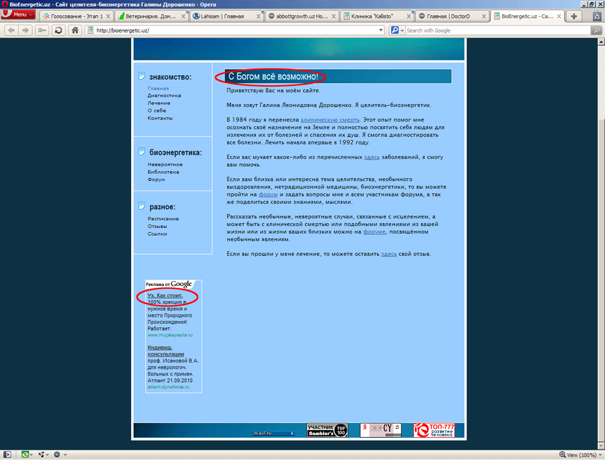Viewport: 605px width, 460px height.
Task: Open the Opera Menu button
Action: (18, 15)
